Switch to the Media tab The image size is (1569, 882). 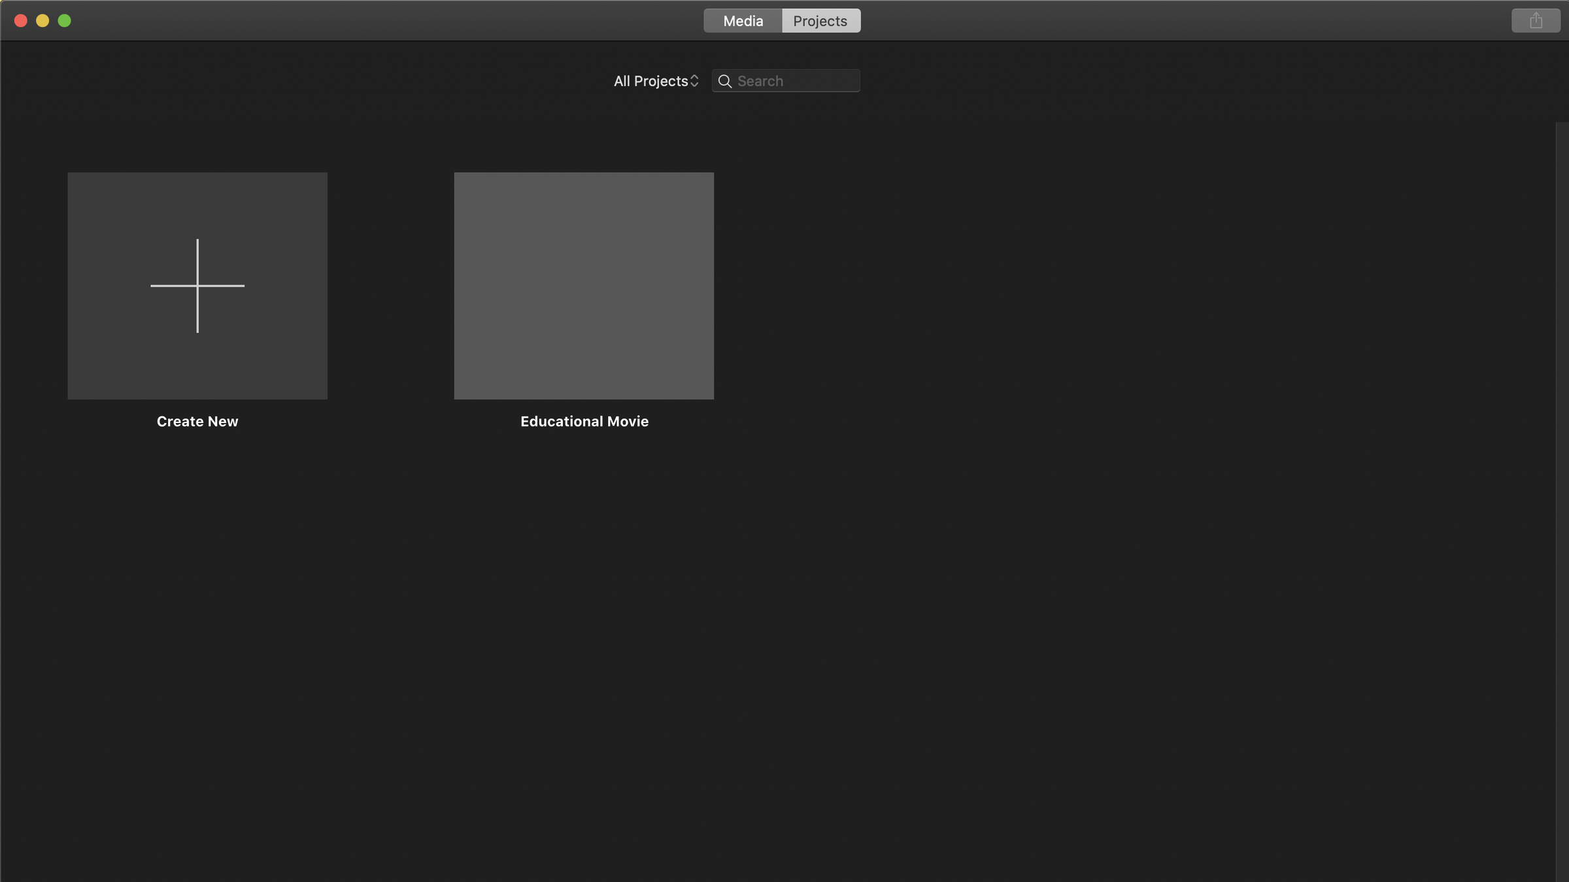(743, 21)
